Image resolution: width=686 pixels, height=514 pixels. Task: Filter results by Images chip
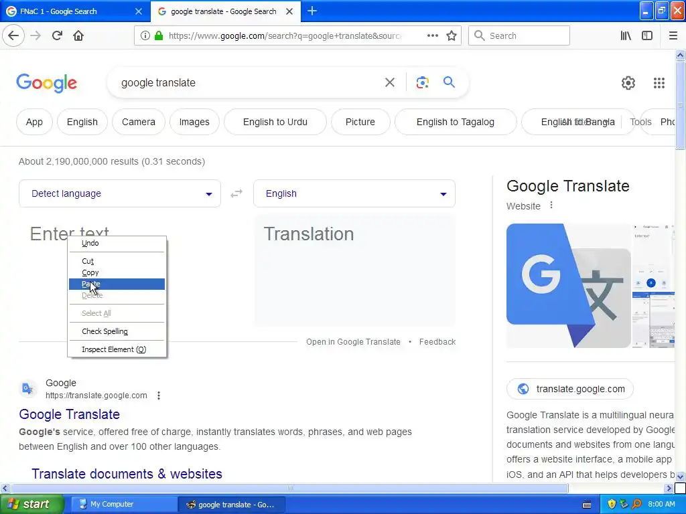pyautogui.click(x=194, y=122)
